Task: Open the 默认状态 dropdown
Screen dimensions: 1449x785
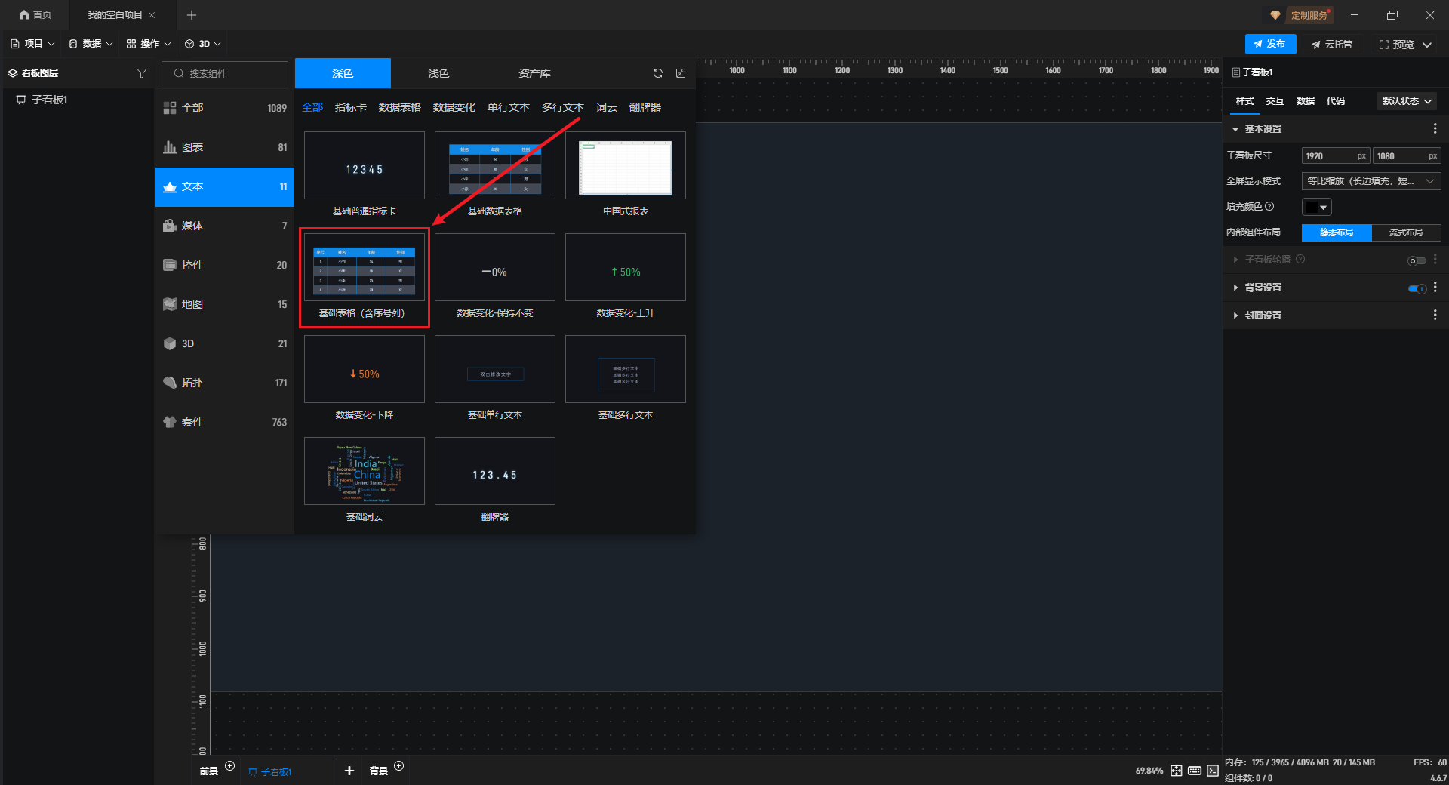Action: [1406, 101]
